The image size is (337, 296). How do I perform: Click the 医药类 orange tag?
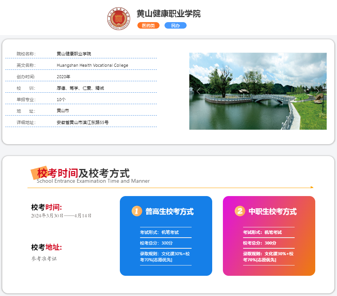coord(148,25)
